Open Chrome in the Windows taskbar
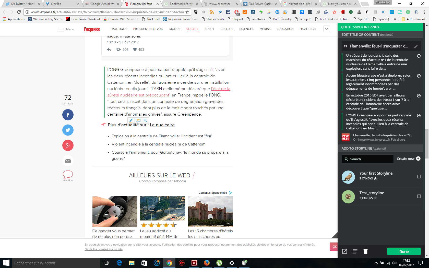The height and width of the screenshot is (268, 429). (169, 263)
